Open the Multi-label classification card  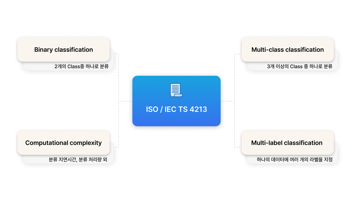pyautogui.click(x=288, y=143)
